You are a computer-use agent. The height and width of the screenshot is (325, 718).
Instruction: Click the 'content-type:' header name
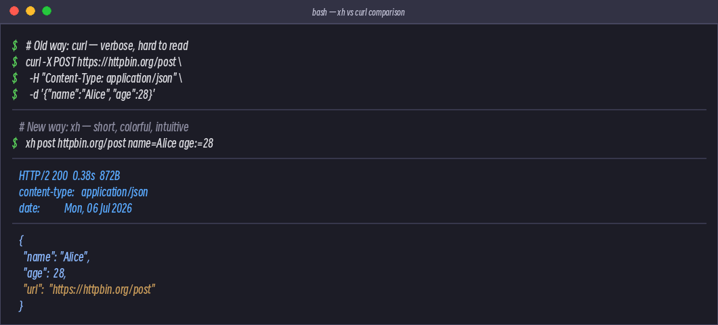47,192
